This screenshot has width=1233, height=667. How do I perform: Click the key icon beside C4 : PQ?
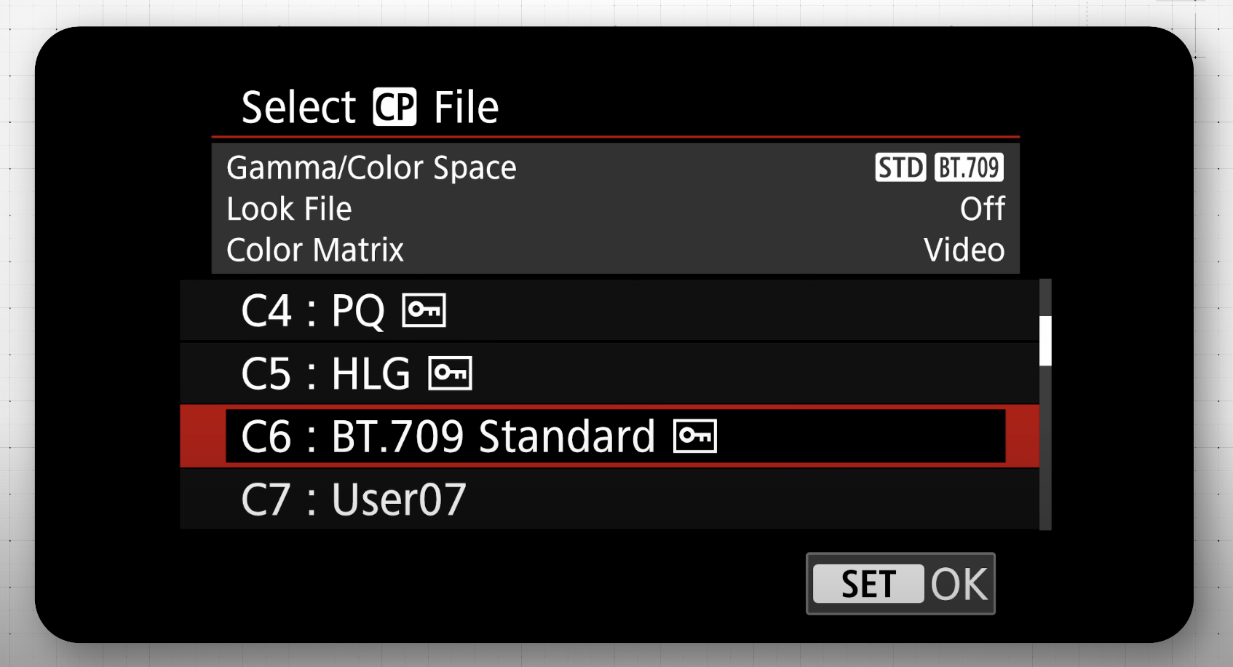(424, 310)
